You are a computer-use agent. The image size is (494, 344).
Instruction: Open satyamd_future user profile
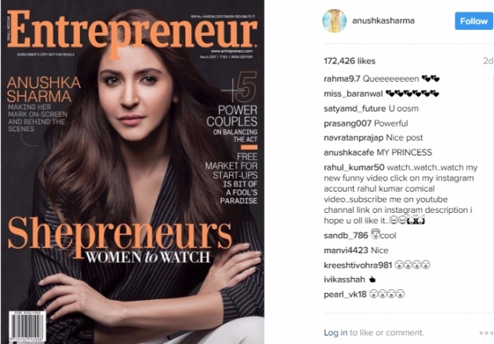point(354,108)
